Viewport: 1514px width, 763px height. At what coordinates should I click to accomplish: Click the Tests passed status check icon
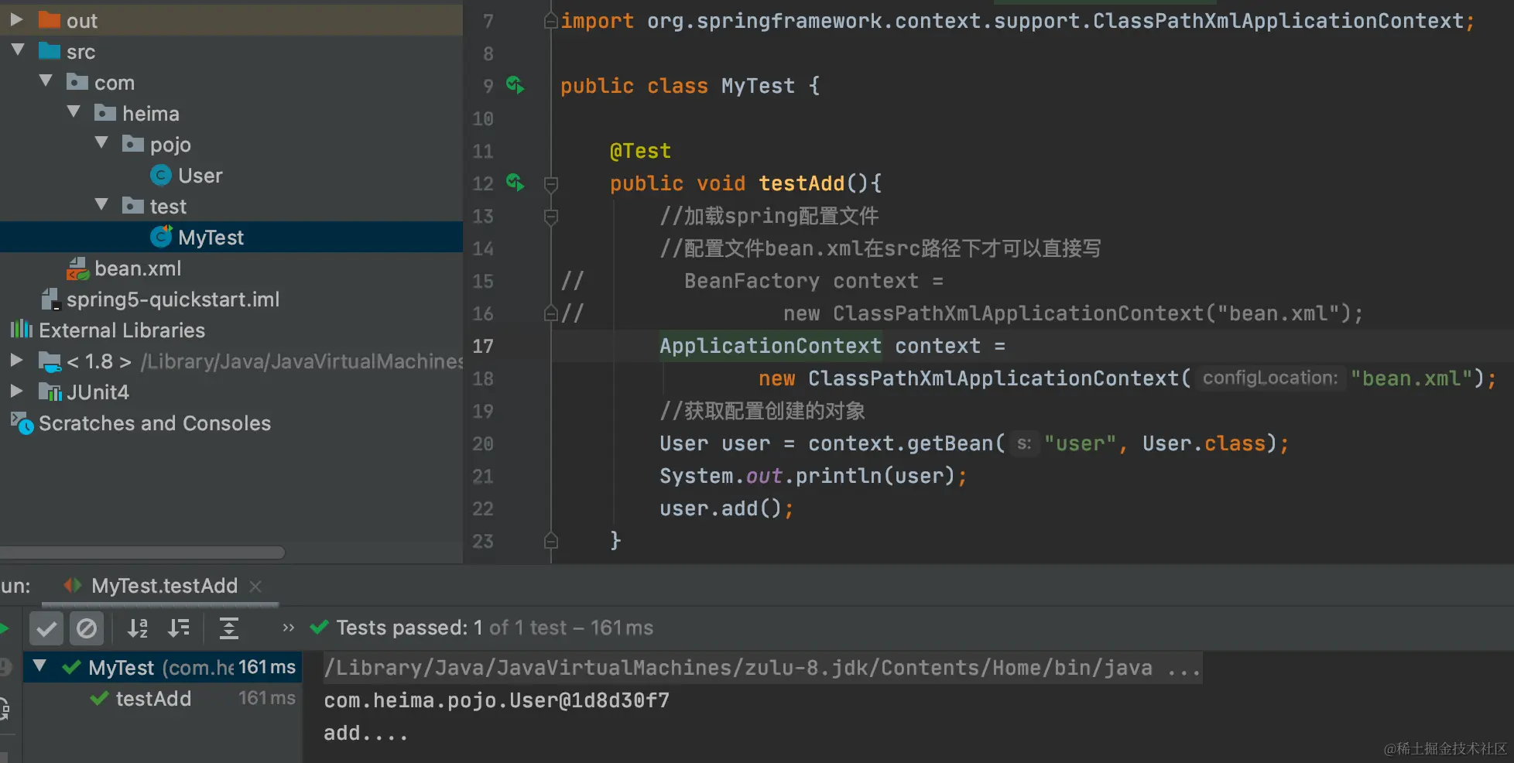click(319, 628)
